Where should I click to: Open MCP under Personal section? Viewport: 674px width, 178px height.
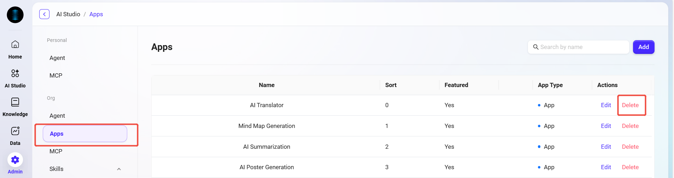[56, 75]
